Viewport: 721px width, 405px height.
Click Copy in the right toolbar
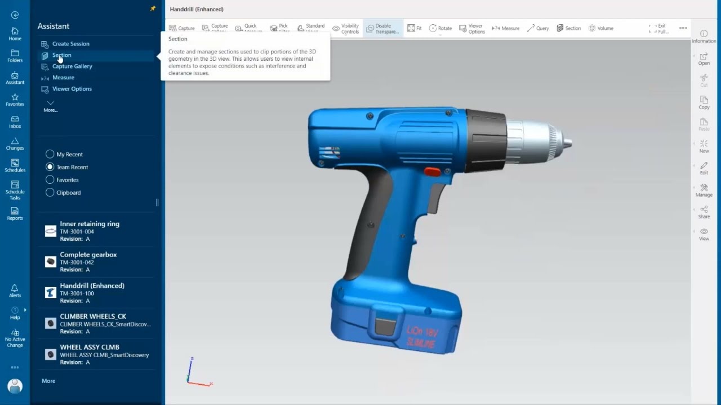704,102
